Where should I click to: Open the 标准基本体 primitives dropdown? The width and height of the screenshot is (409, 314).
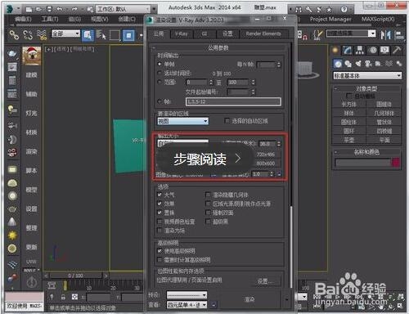[367, 75]
